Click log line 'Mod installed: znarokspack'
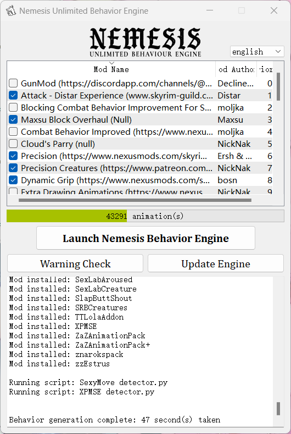Image resolution: width=291 pixels, height=434 pixels. pos(66,354)
